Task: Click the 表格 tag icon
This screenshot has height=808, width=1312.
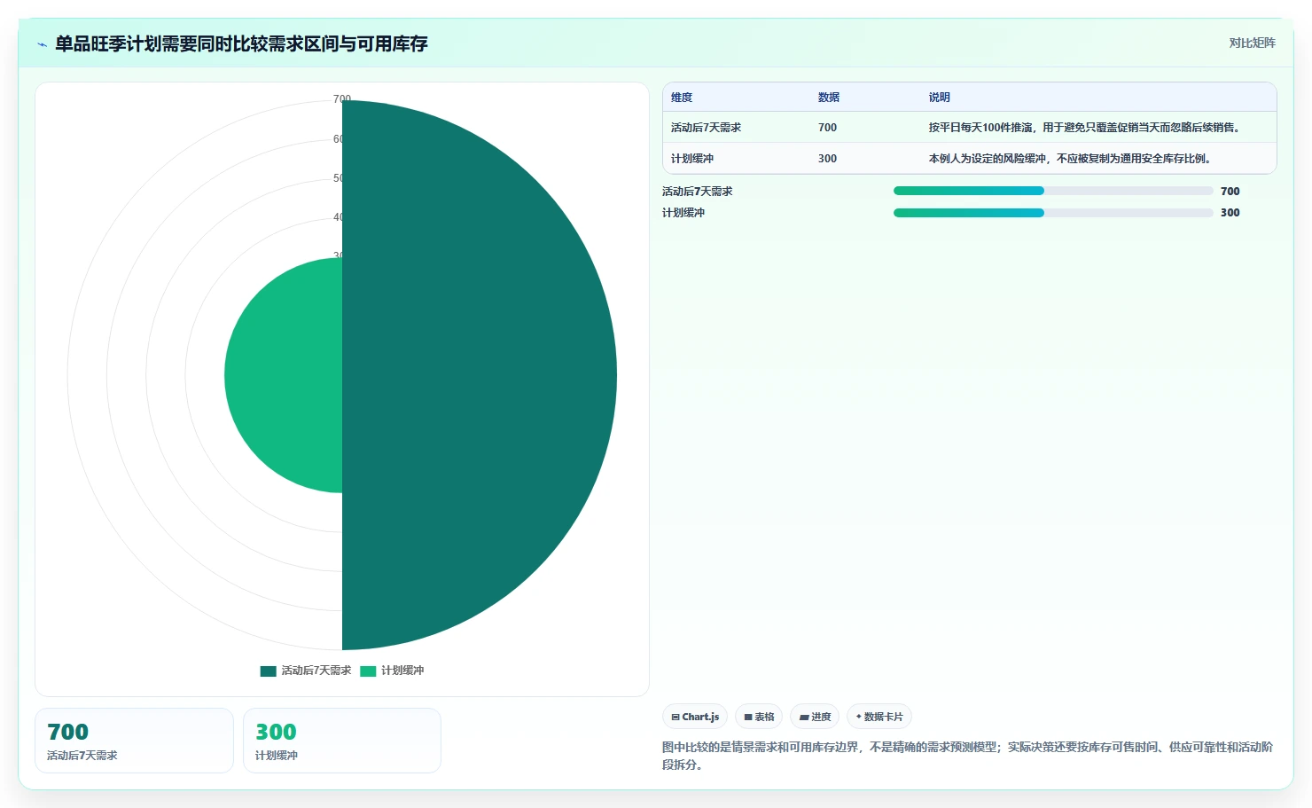Action: (x=748, y=717)
